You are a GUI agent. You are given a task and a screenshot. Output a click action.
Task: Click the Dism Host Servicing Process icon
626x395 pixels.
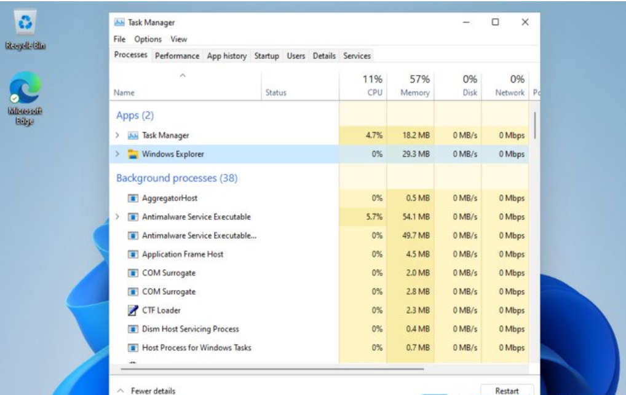tap(132, 328)
